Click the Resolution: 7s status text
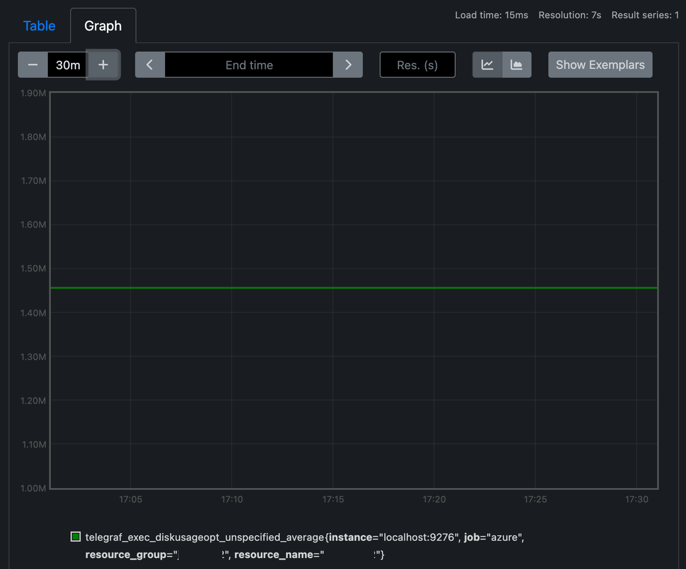The width and height of the screenshot is (686, 569). tap(569, 15)
